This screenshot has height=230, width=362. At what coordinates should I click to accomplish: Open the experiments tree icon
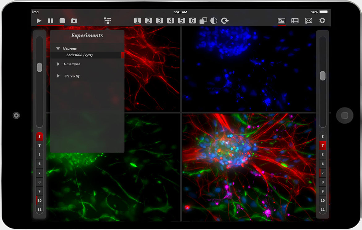107,21
